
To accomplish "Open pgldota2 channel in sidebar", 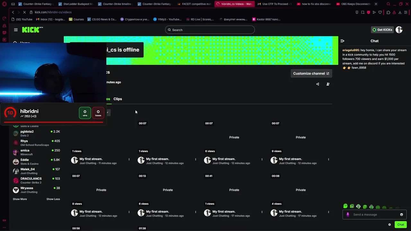I will [x=36, y=133].
